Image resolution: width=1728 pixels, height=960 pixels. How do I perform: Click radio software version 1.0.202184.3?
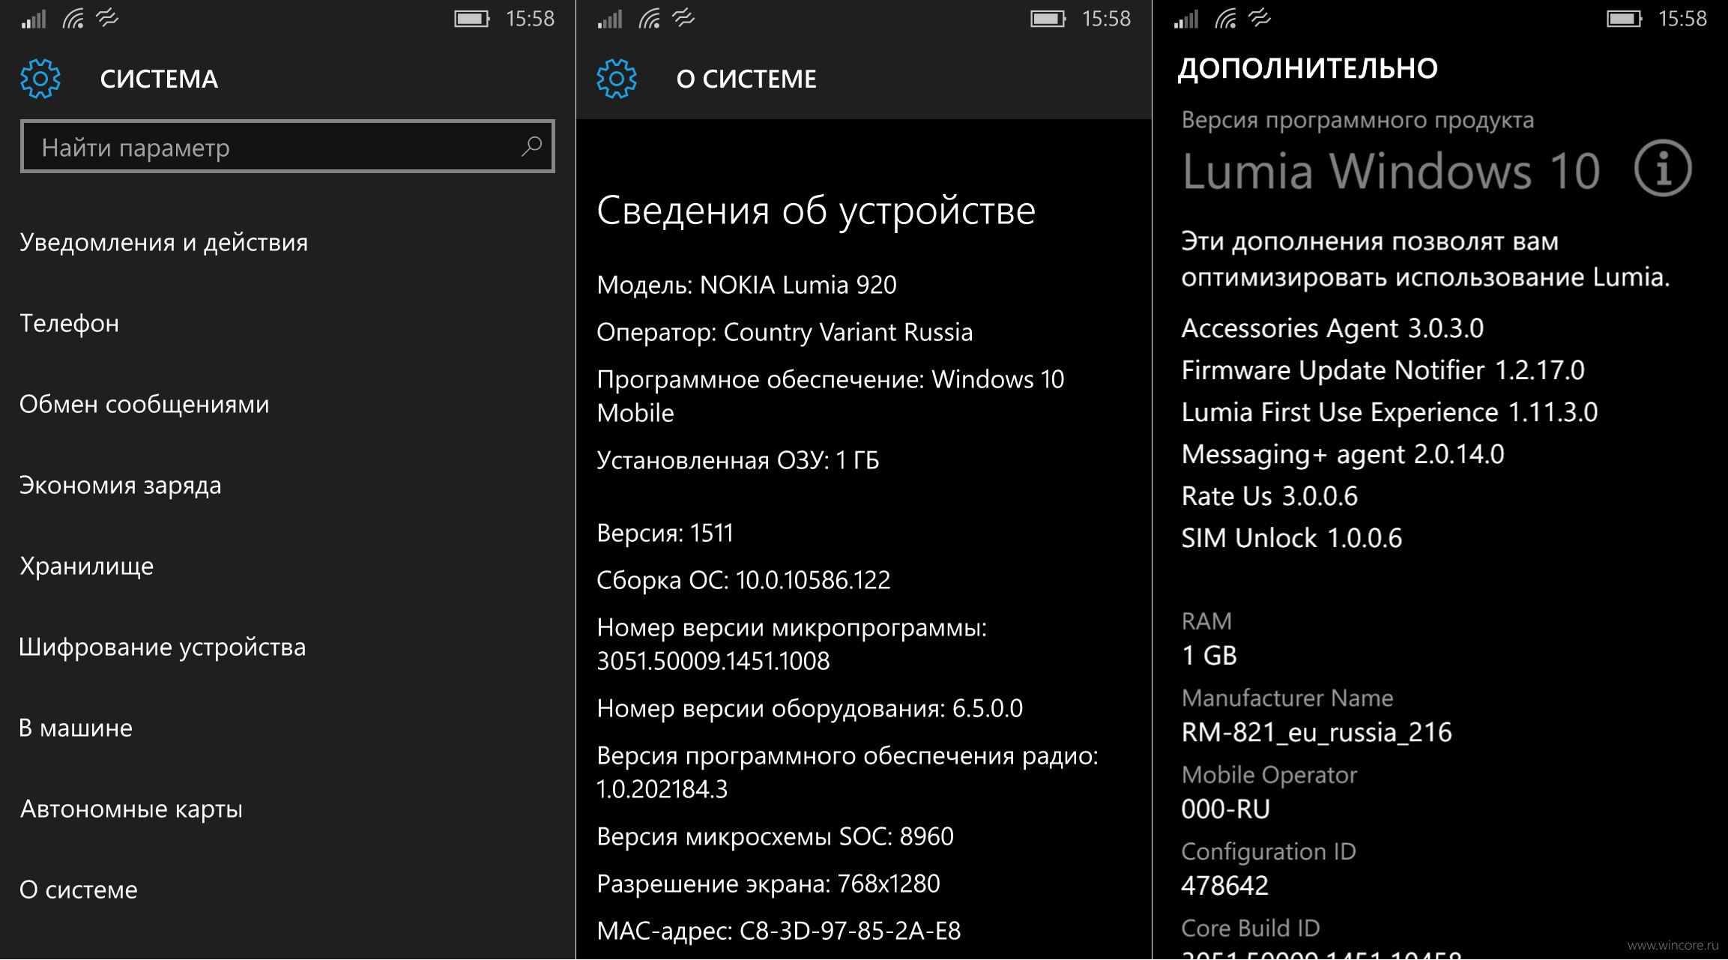point(662,789)
